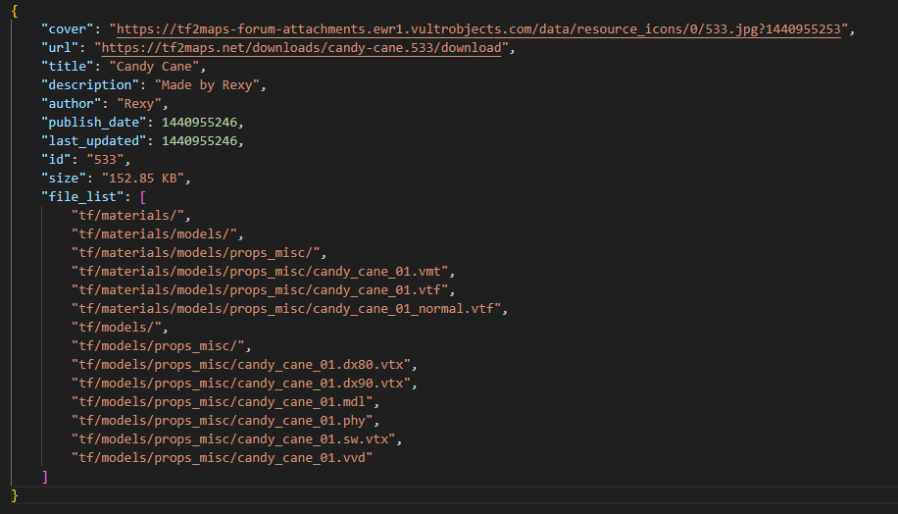Click the candy_cane_01.vvd file entry
898x514 pixels.
[222, 458]
